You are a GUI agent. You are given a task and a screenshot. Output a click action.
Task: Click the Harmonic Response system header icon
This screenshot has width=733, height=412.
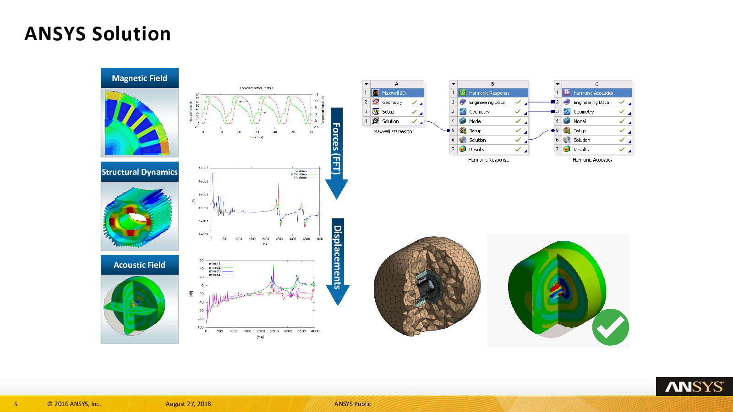point(463,92)
